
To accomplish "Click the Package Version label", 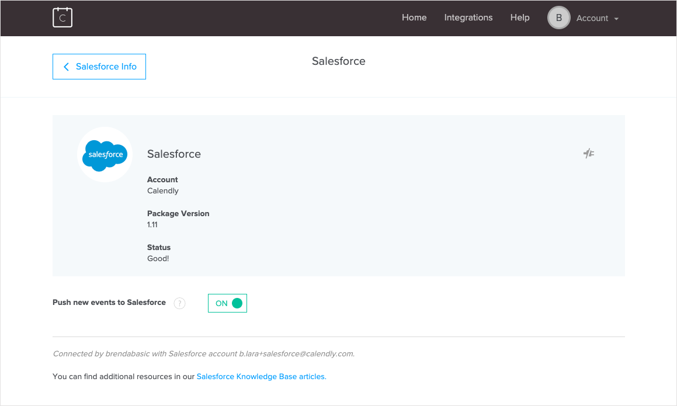I will (178, 213).
